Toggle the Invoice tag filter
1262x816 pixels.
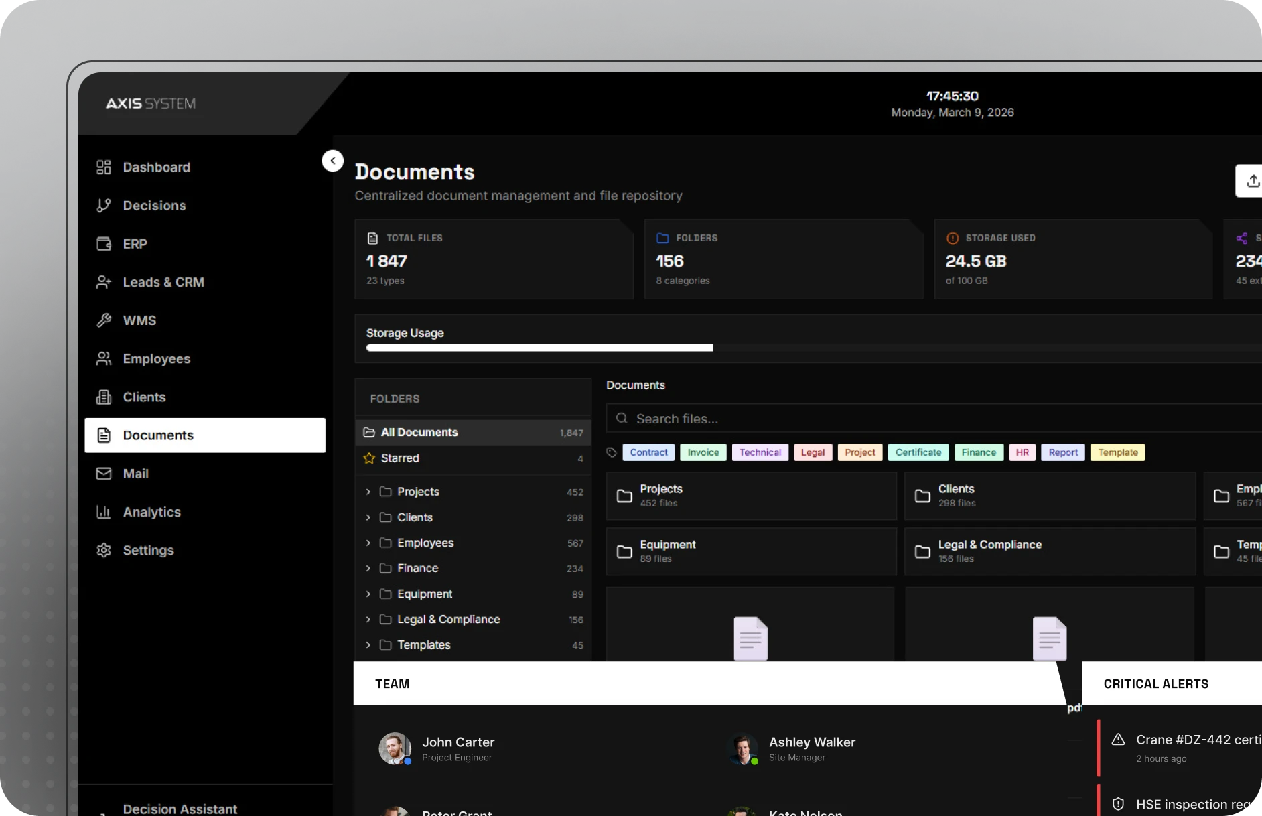tap(703, 452)
